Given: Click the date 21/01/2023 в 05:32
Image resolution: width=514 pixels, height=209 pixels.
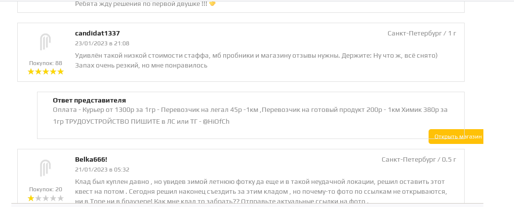Looking at the screenshot, I should 102,170.
